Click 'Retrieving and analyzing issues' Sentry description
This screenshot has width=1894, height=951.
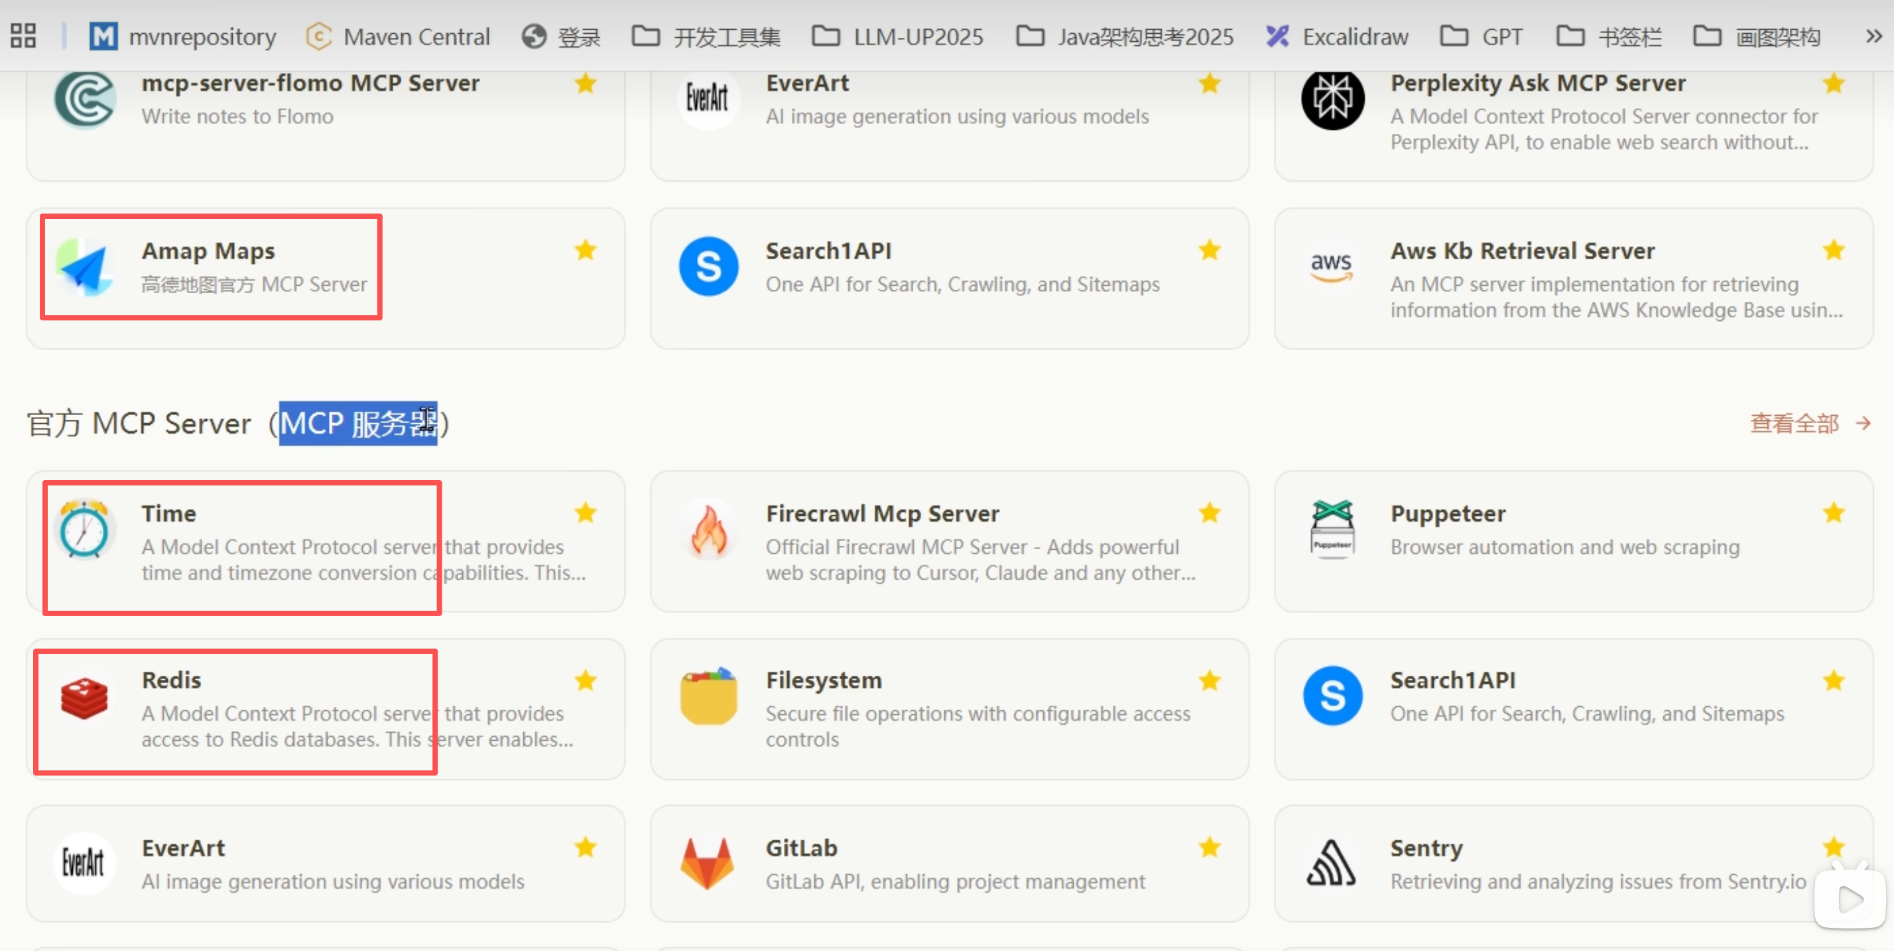pyautogui.click(x=1598, y=881)
